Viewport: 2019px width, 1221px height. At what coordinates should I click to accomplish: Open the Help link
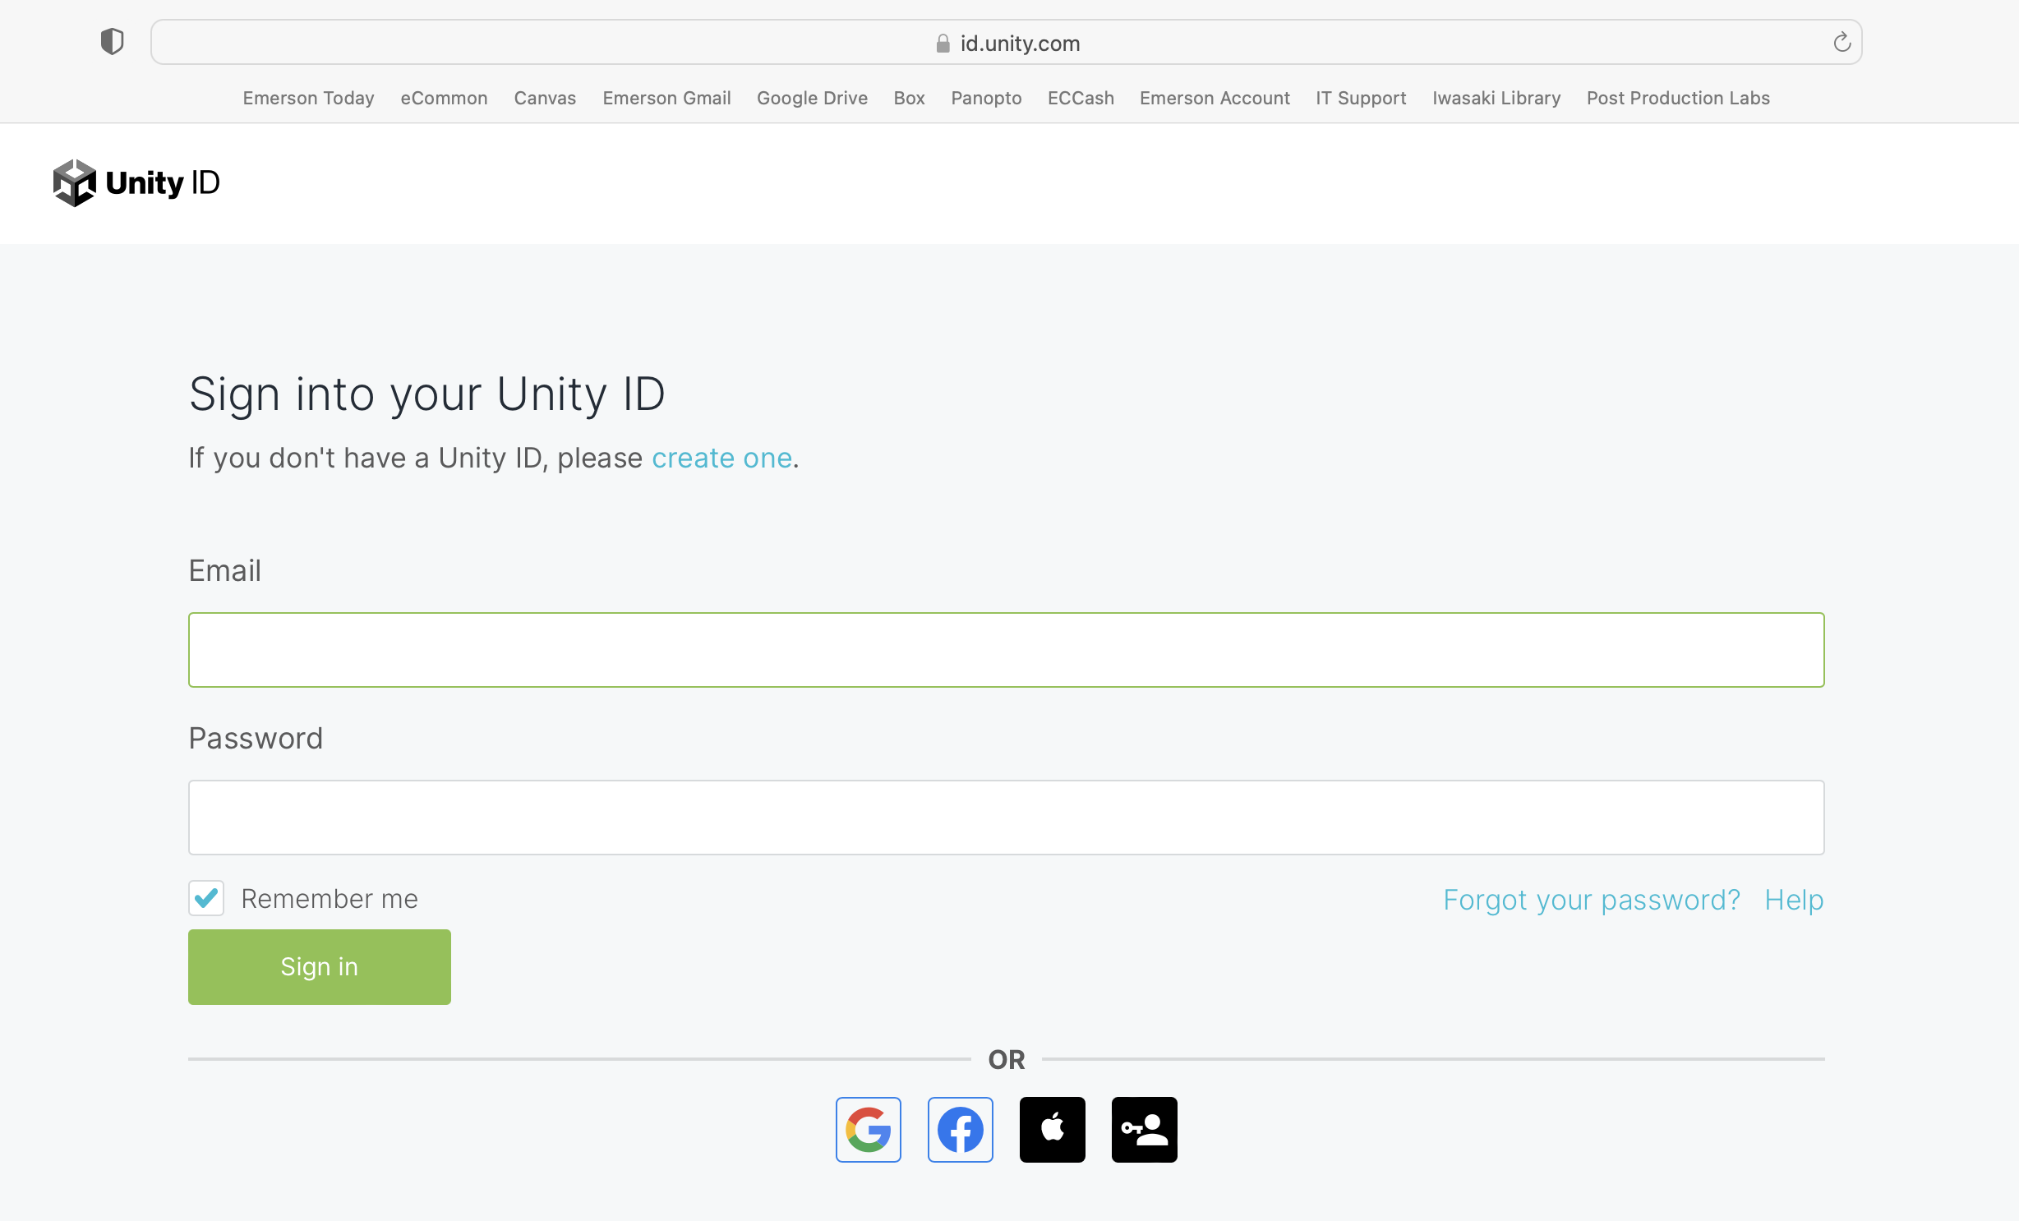point(1794,900)
